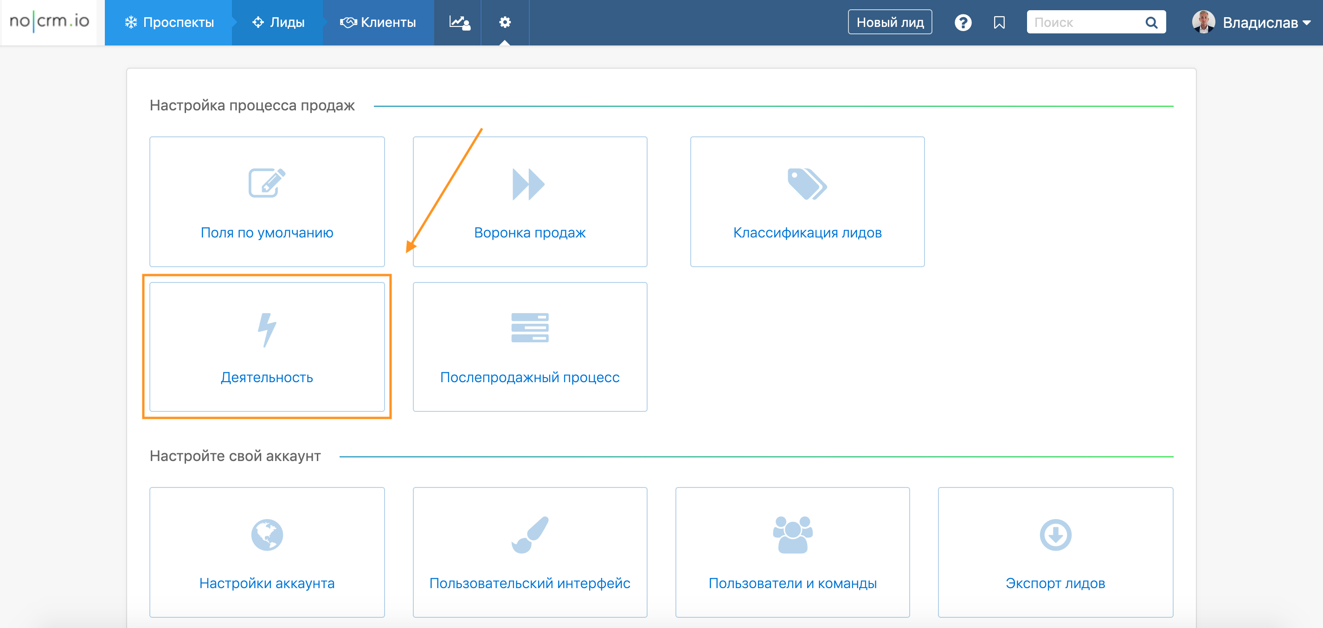Click the tags icon for Классификация лидов
The image size is (1323, 628).
coord(806,184)
